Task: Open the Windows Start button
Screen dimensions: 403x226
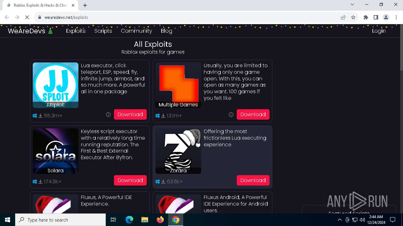Action: tap(8, 220)
